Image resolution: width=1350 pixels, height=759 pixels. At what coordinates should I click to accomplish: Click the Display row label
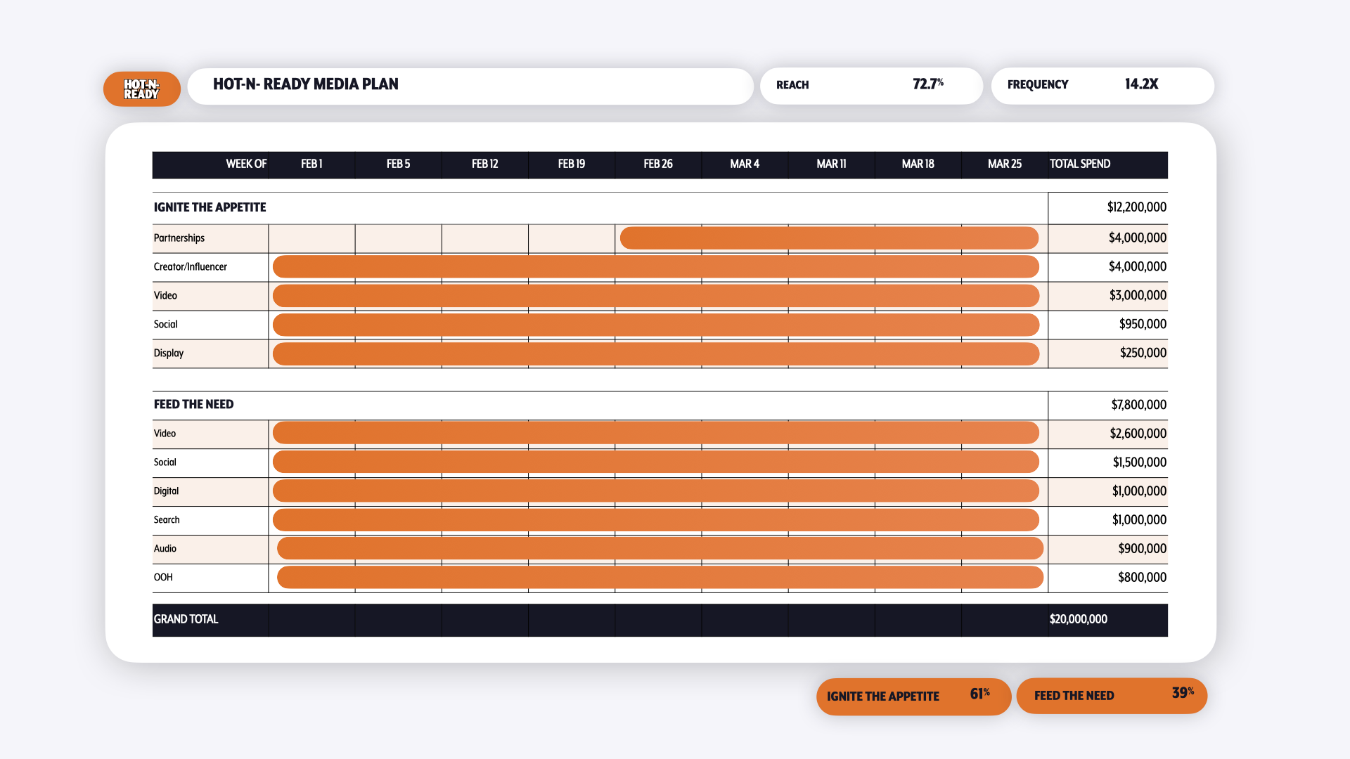click(x=169, y=353)
